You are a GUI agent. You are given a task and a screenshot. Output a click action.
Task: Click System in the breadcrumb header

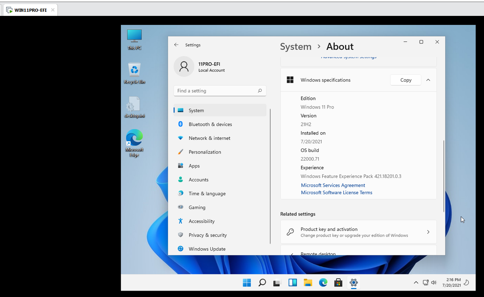click(x=296, y=46)
